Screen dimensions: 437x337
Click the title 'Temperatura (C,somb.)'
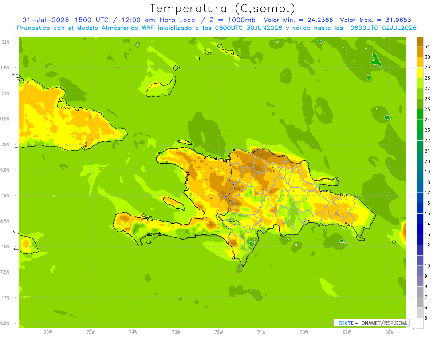(222, 8)
